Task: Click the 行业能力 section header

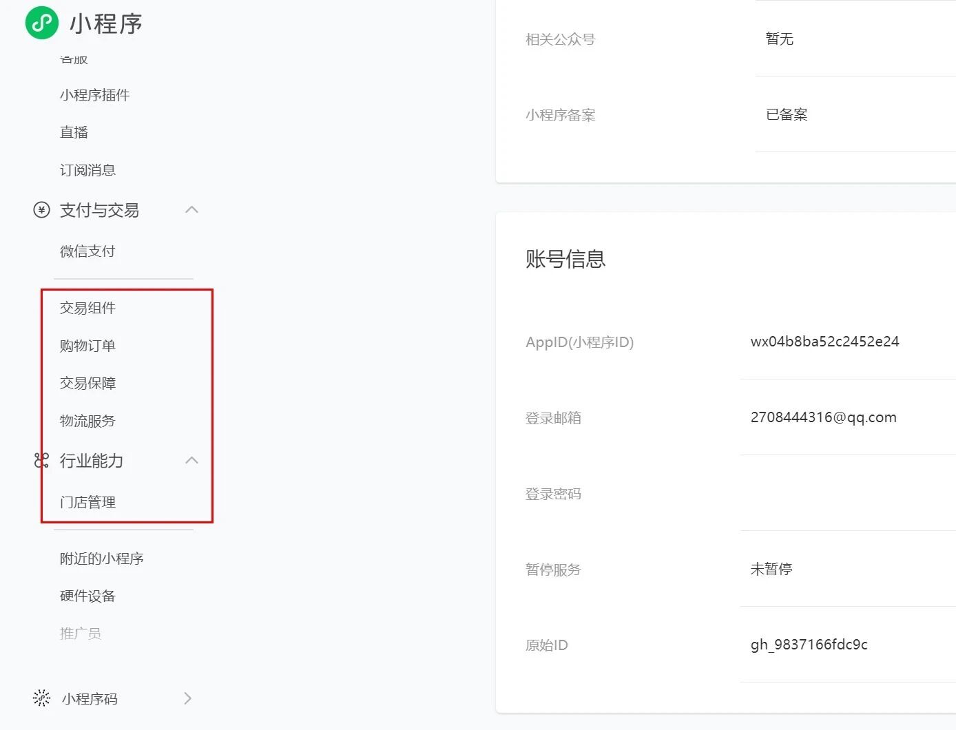Action: pos(92,461)
